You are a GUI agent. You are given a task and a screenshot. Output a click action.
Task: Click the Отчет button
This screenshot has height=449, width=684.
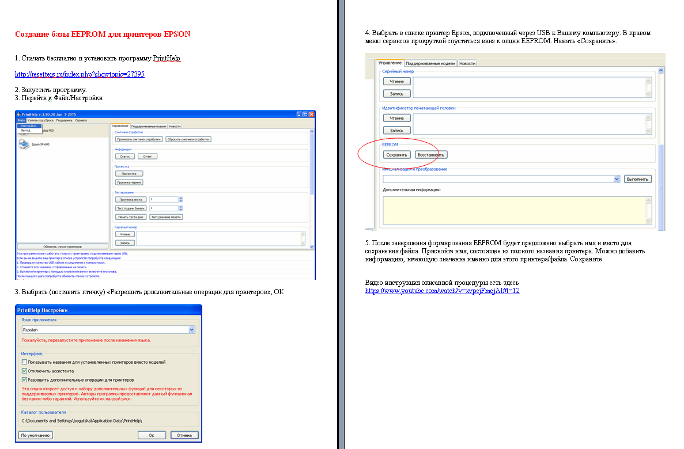click(148, 156)
